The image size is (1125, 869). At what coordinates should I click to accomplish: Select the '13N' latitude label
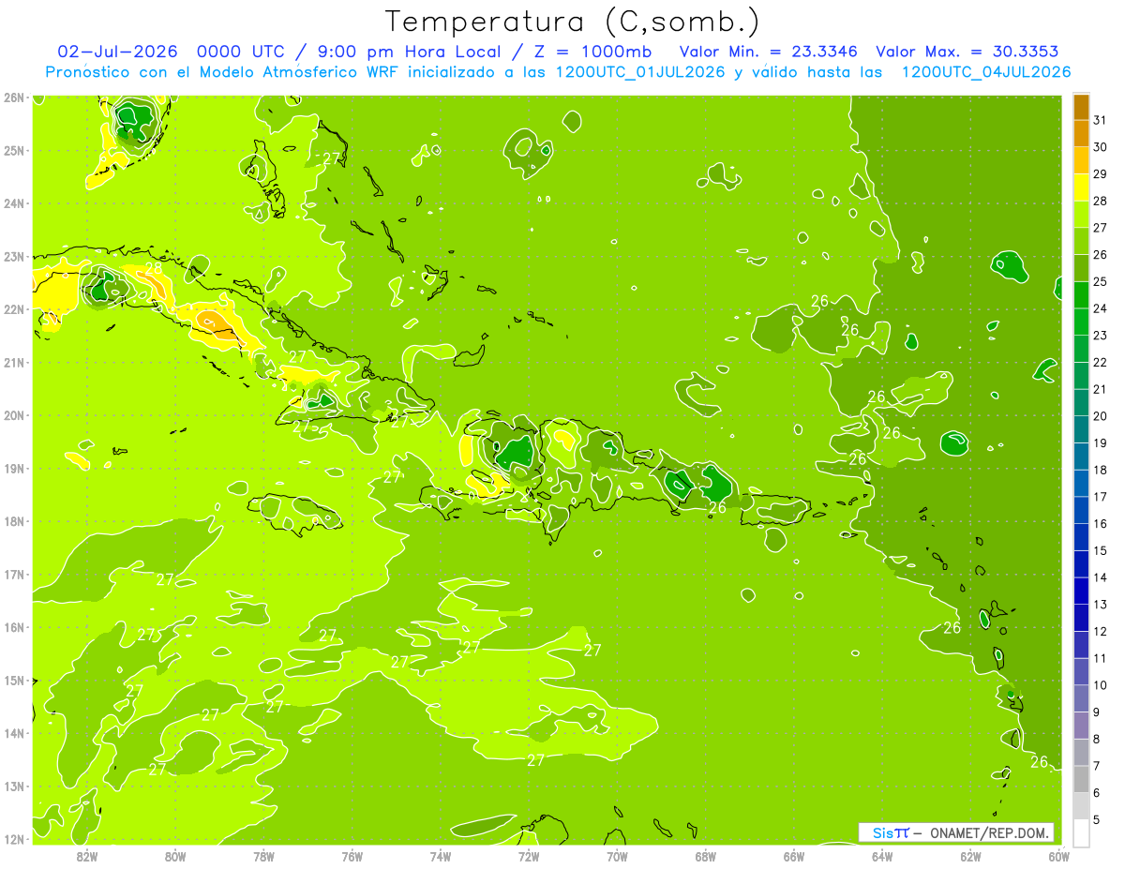(14, 786)
